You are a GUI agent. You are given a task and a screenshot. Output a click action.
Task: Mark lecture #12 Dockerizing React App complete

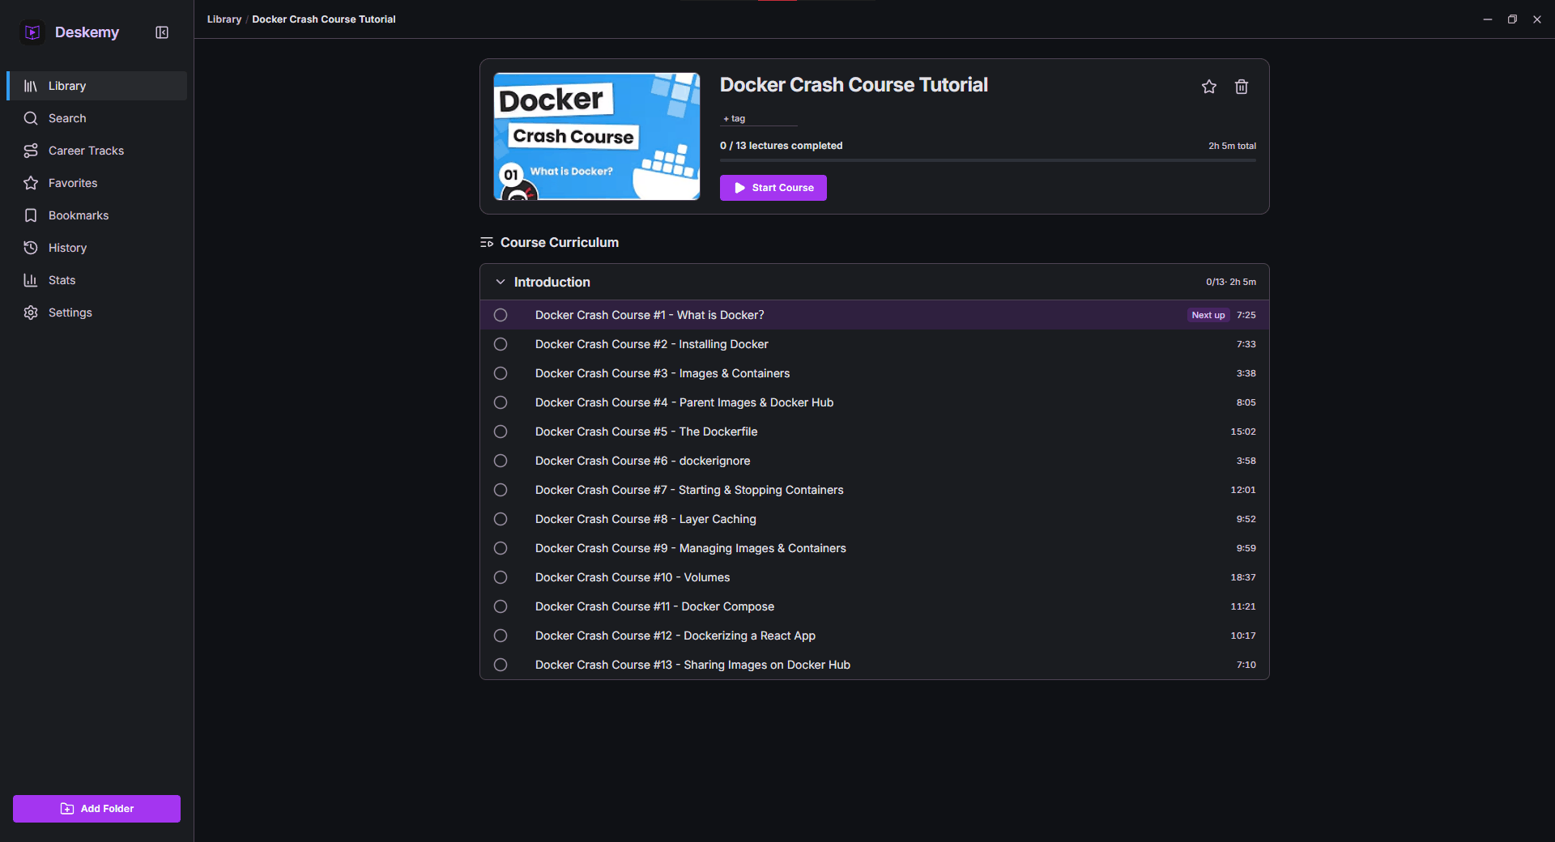pos(501,636)
